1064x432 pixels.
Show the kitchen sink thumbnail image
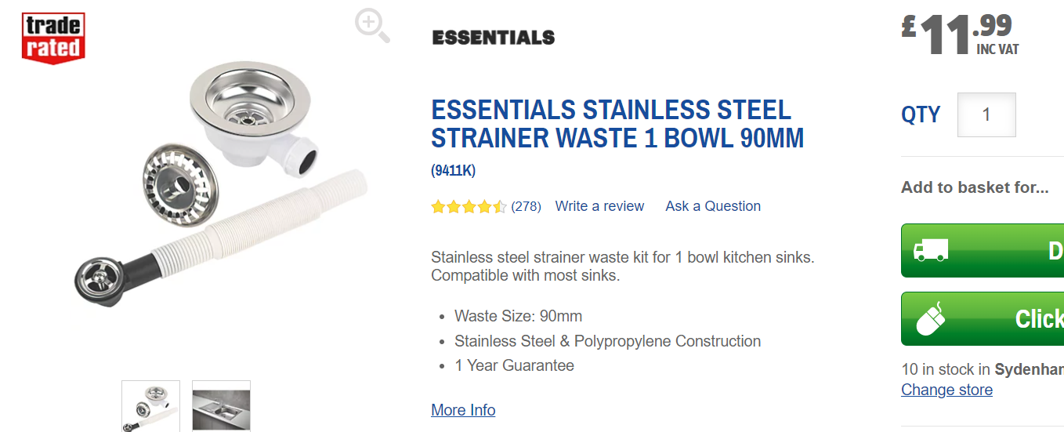[221, 405]
